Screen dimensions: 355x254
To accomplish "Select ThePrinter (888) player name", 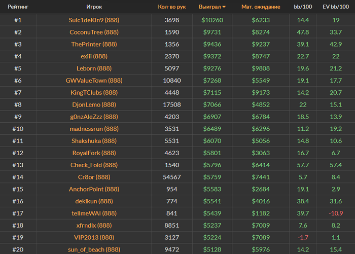I will tap(94, 44).
